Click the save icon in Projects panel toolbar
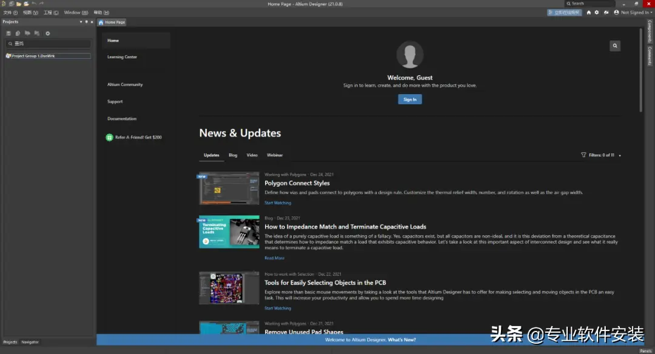Viewport: 655px width, 354px height. point(8,33)
